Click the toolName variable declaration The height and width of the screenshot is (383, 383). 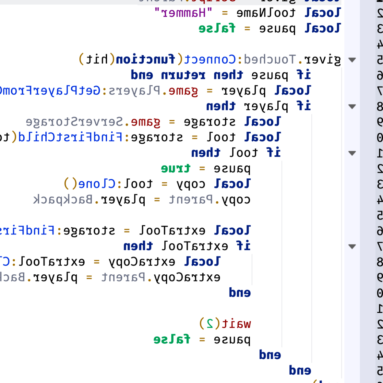coord(266,13)
